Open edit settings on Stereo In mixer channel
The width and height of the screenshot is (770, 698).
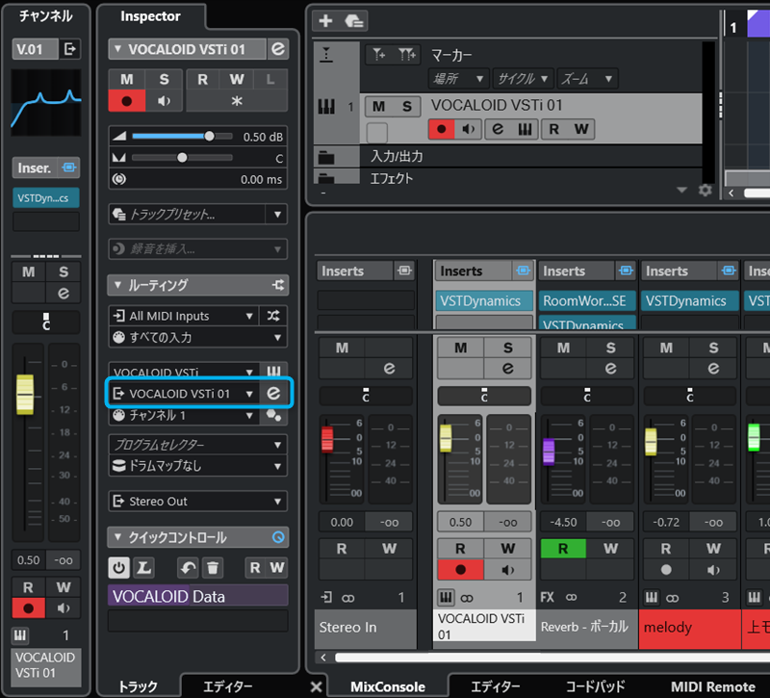tap(389, 369)
